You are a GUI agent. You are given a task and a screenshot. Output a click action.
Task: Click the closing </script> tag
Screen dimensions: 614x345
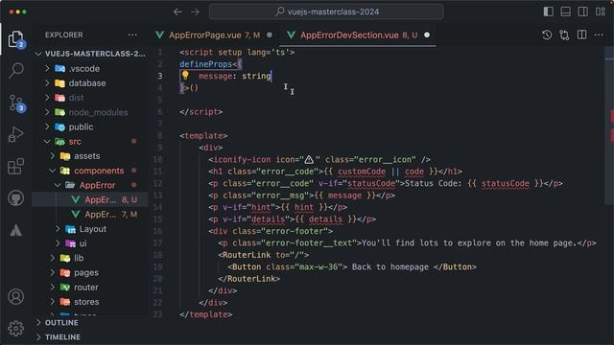coord(201,112)
